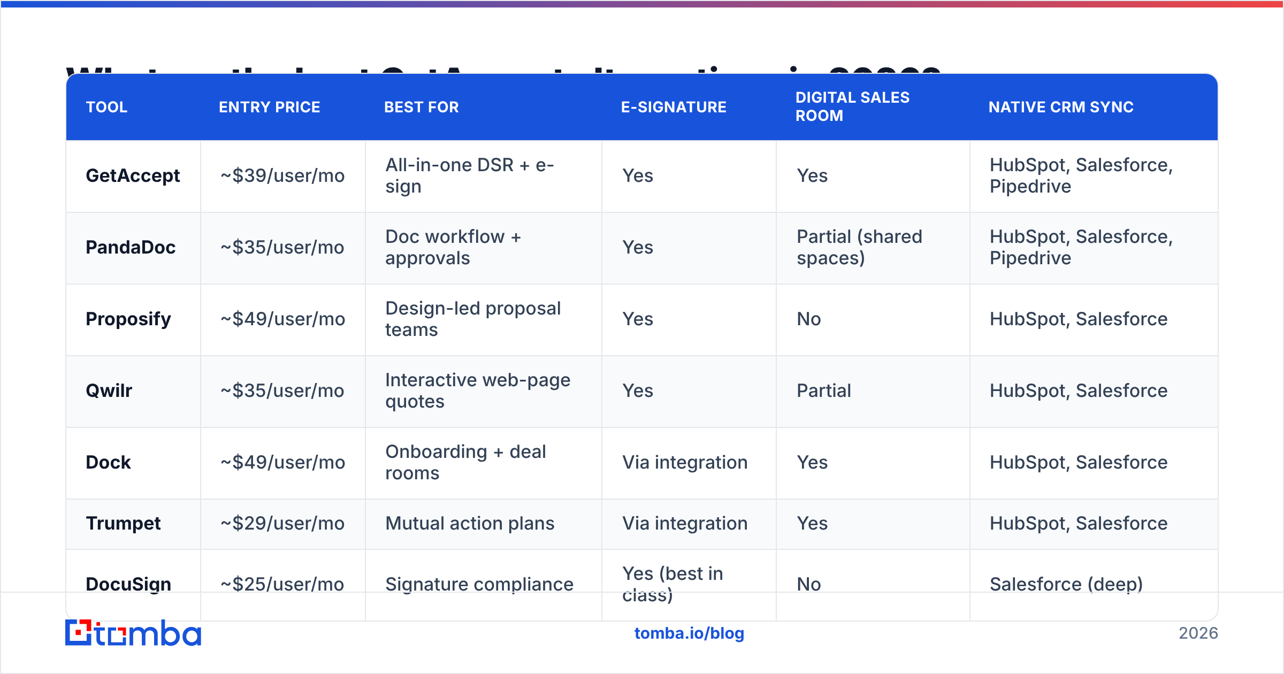Click the PandaDoc tool name cell
Image resolution: width=1284 pixels, height=674 pixels.
click(x=133, y=248)
